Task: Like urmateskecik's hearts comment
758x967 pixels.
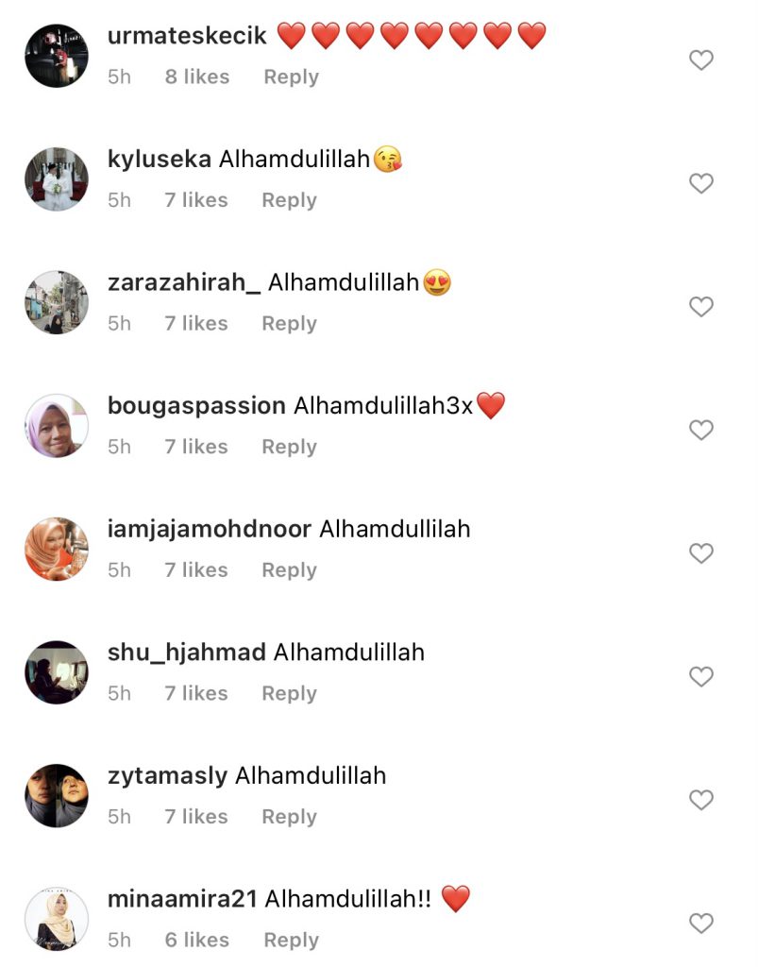Action: pyautogui.click(x=700, y=59)
